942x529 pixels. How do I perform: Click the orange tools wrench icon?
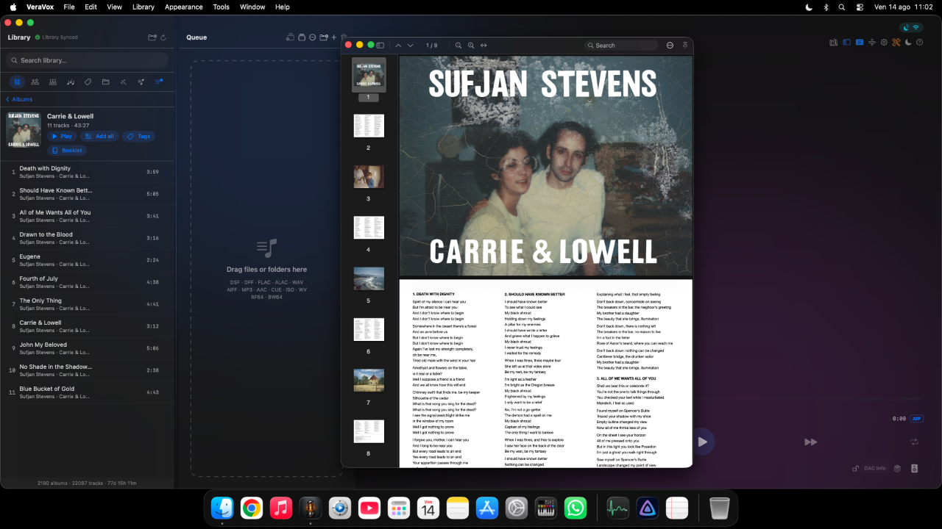tap(896, 42)
